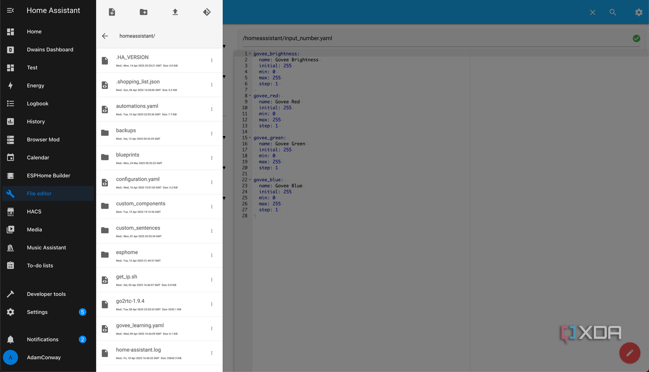Click the HACS store icon
The width and height of the screenshot is (649, 372).
tap(11, 212)
